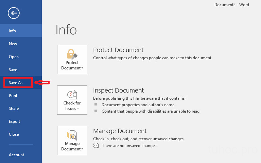The width and height of the screenshot is (261, 163).
Task: Click the Manage Document heading
Action: [x=120, y=131]
